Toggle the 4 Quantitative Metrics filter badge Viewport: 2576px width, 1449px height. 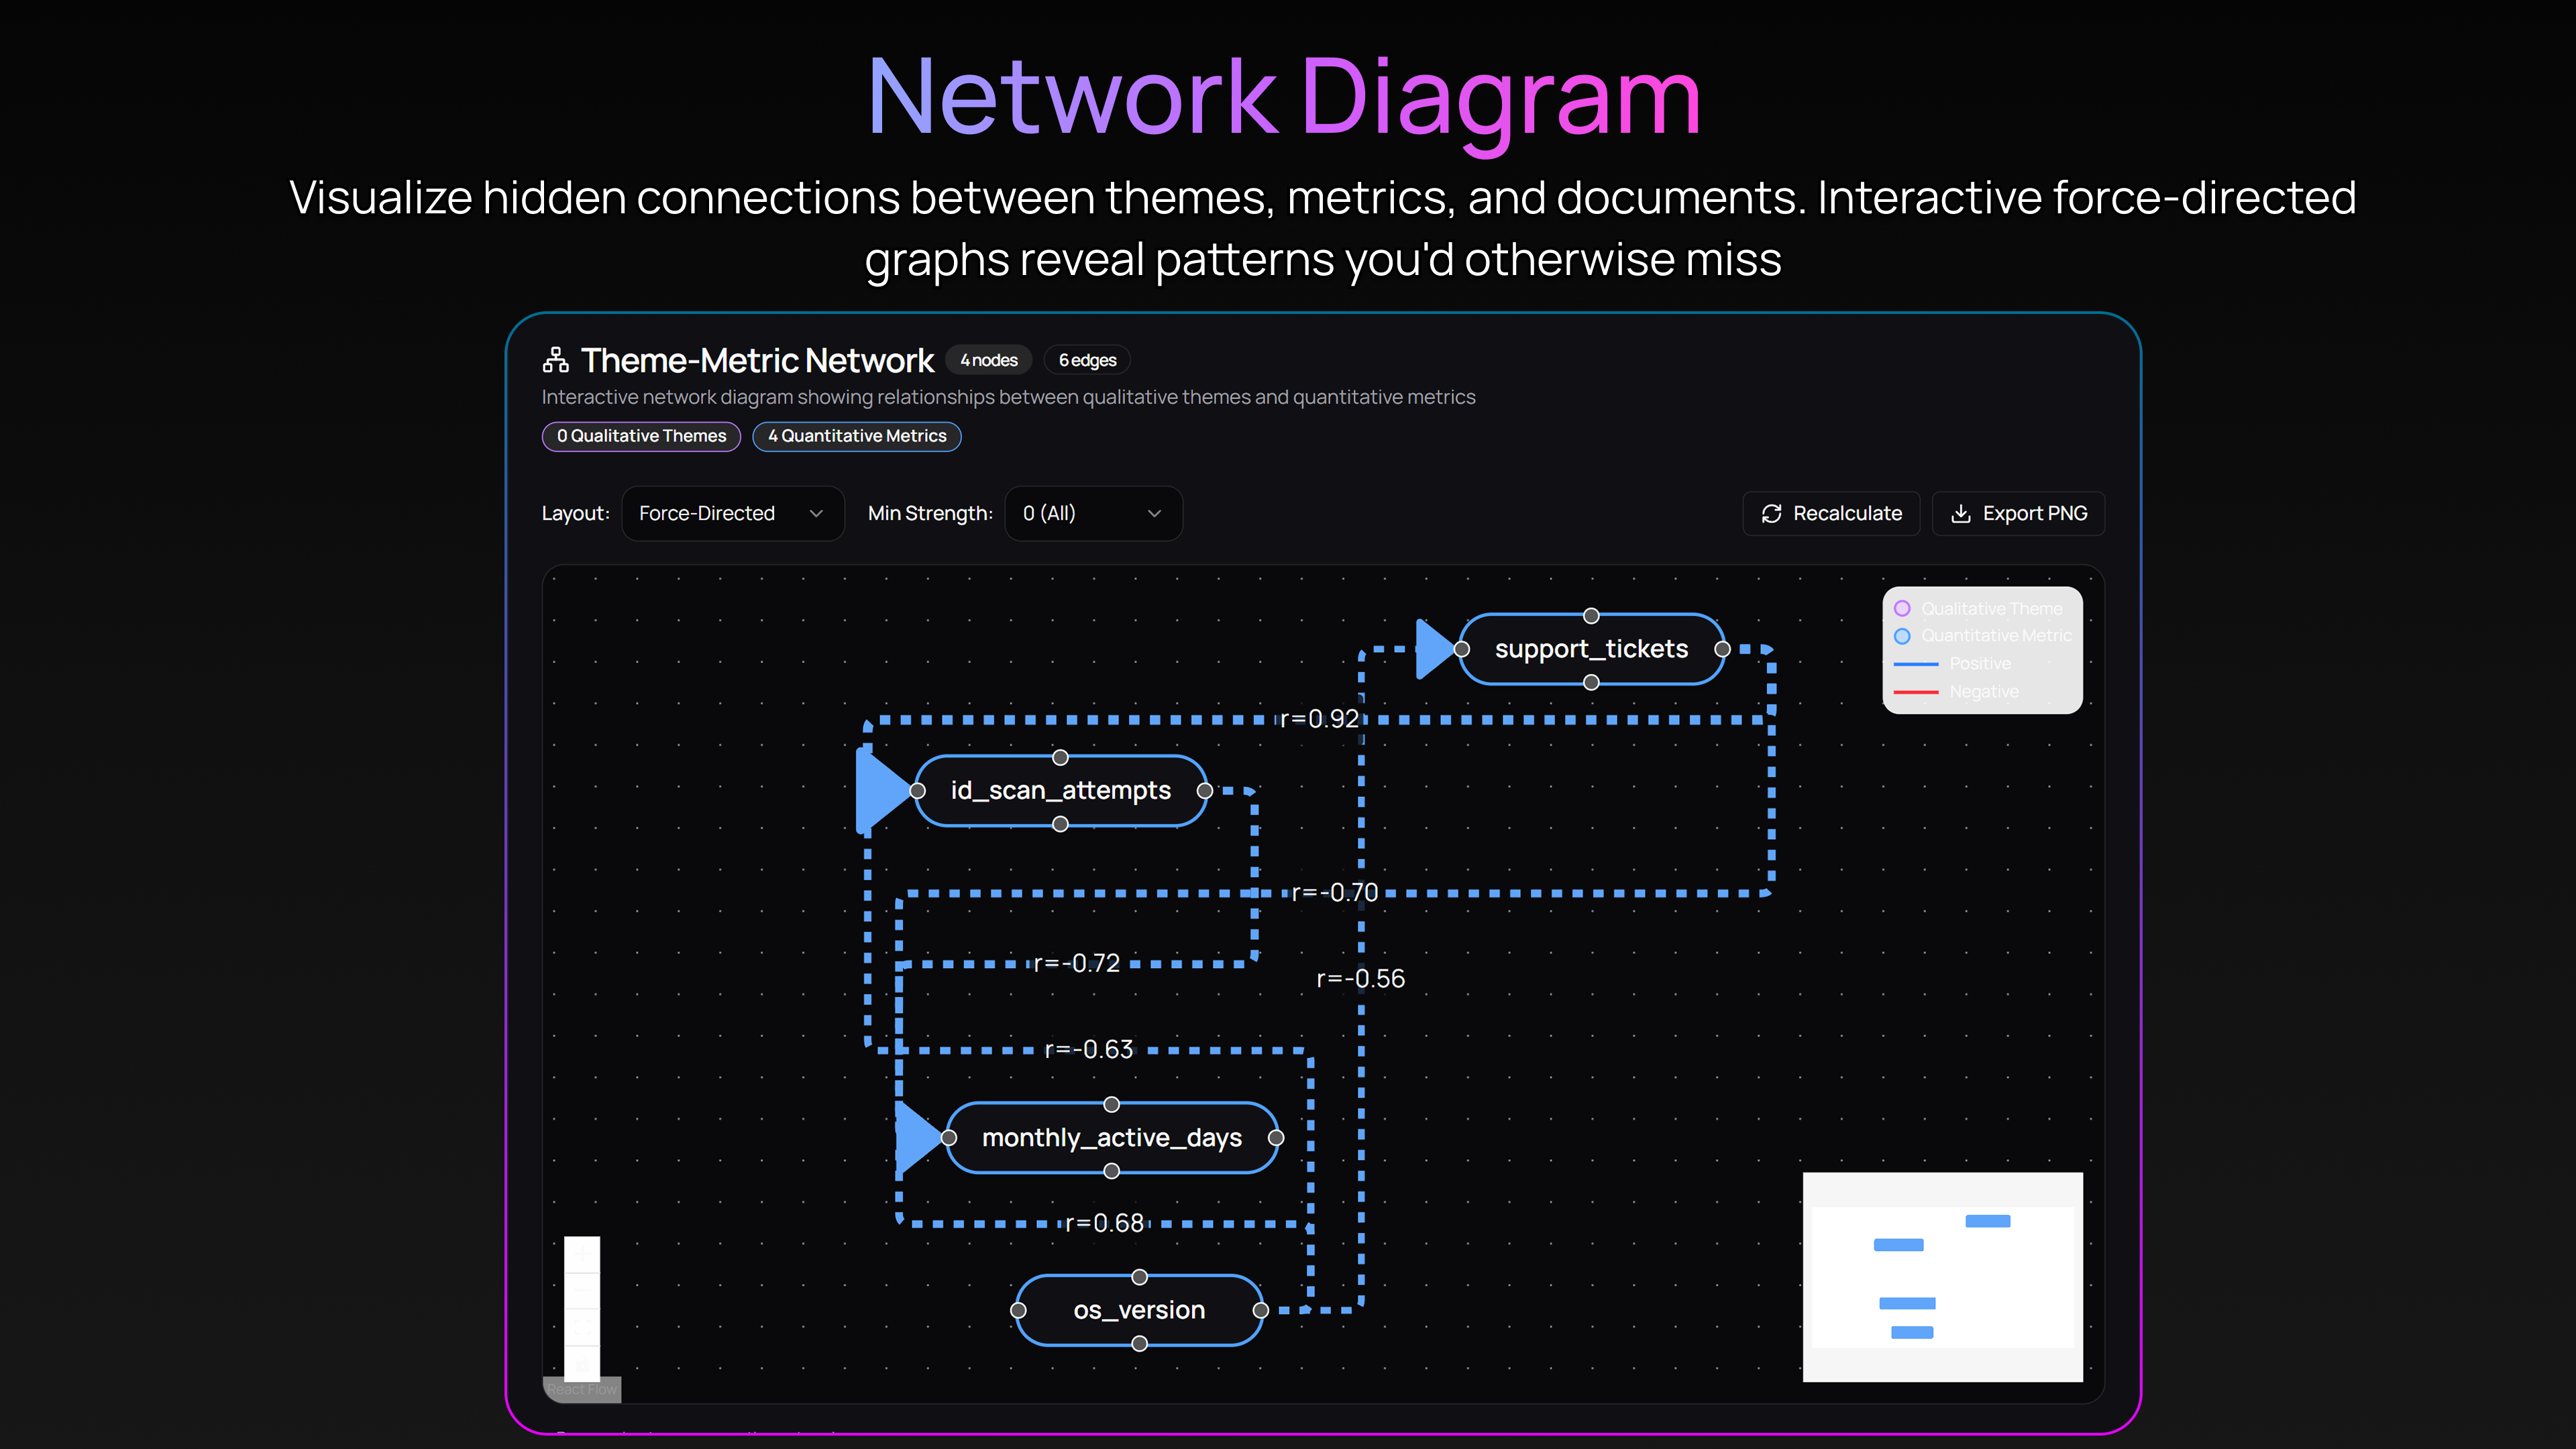tap(857, 436)
